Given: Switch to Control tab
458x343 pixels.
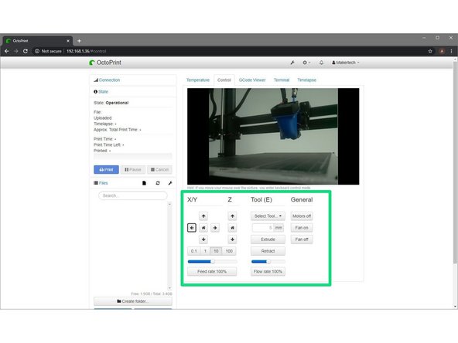Looking at the screenshot, I should 224,80.
